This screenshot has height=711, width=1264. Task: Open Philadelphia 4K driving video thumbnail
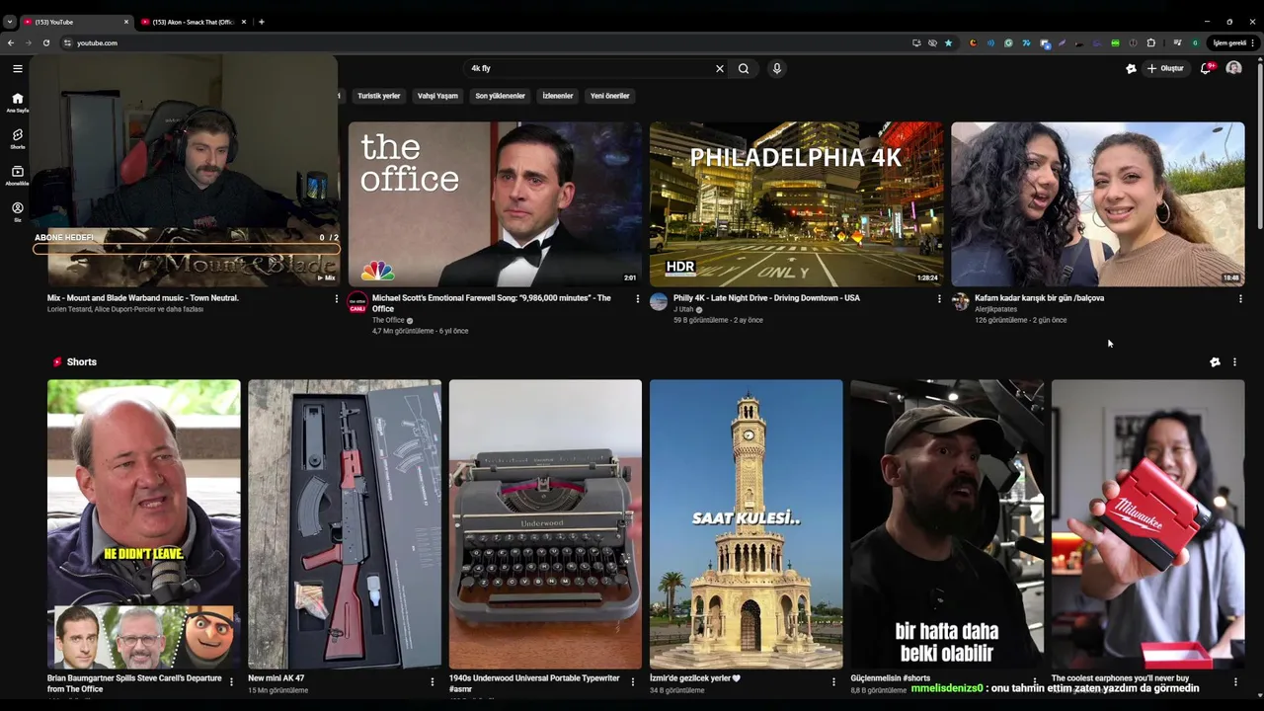click(796, 204)
